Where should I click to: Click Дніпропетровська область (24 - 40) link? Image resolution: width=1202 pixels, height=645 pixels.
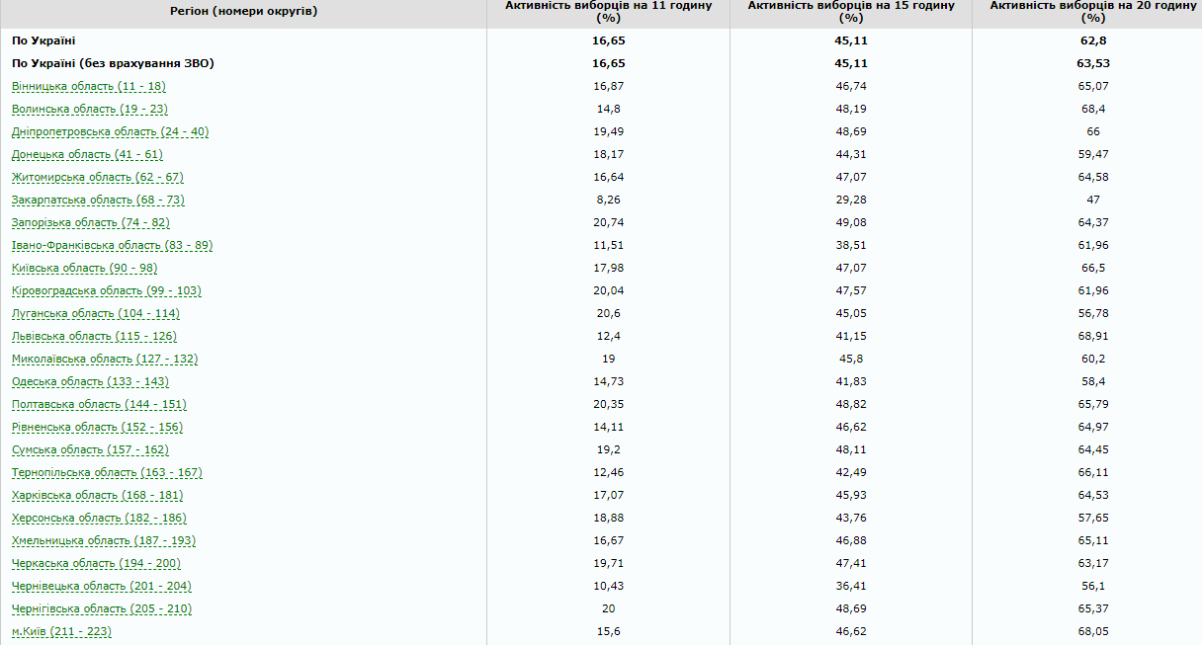110,131
